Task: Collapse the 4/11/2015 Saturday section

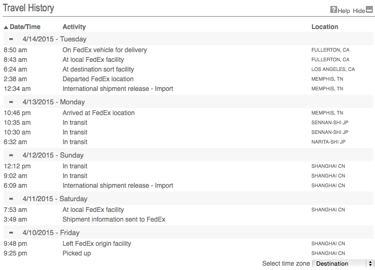Action: (x=11, y=199)
